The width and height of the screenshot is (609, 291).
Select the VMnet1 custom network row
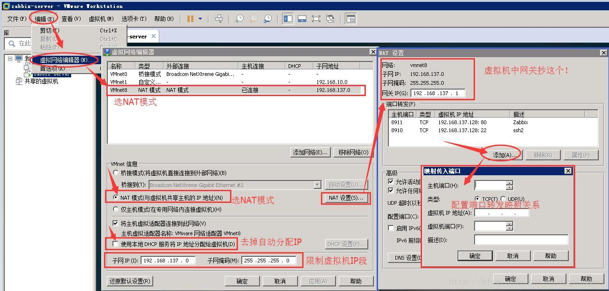click(236, 82)
